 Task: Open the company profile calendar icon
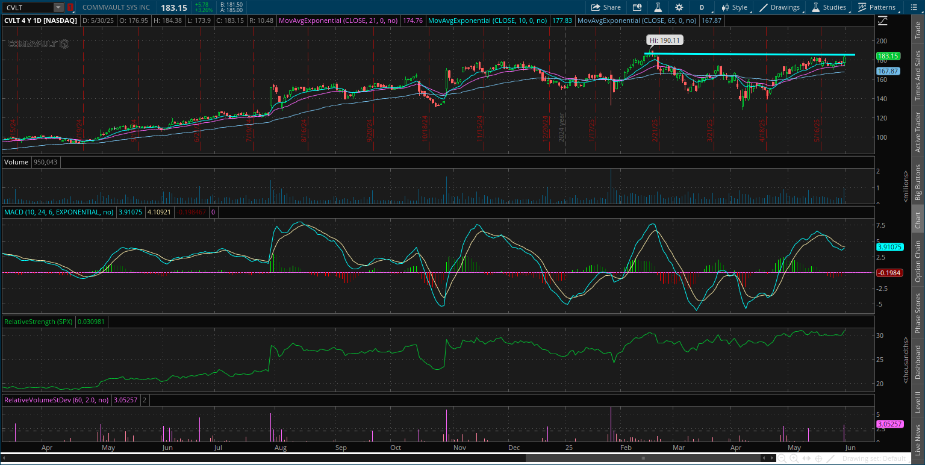point(637,7)
